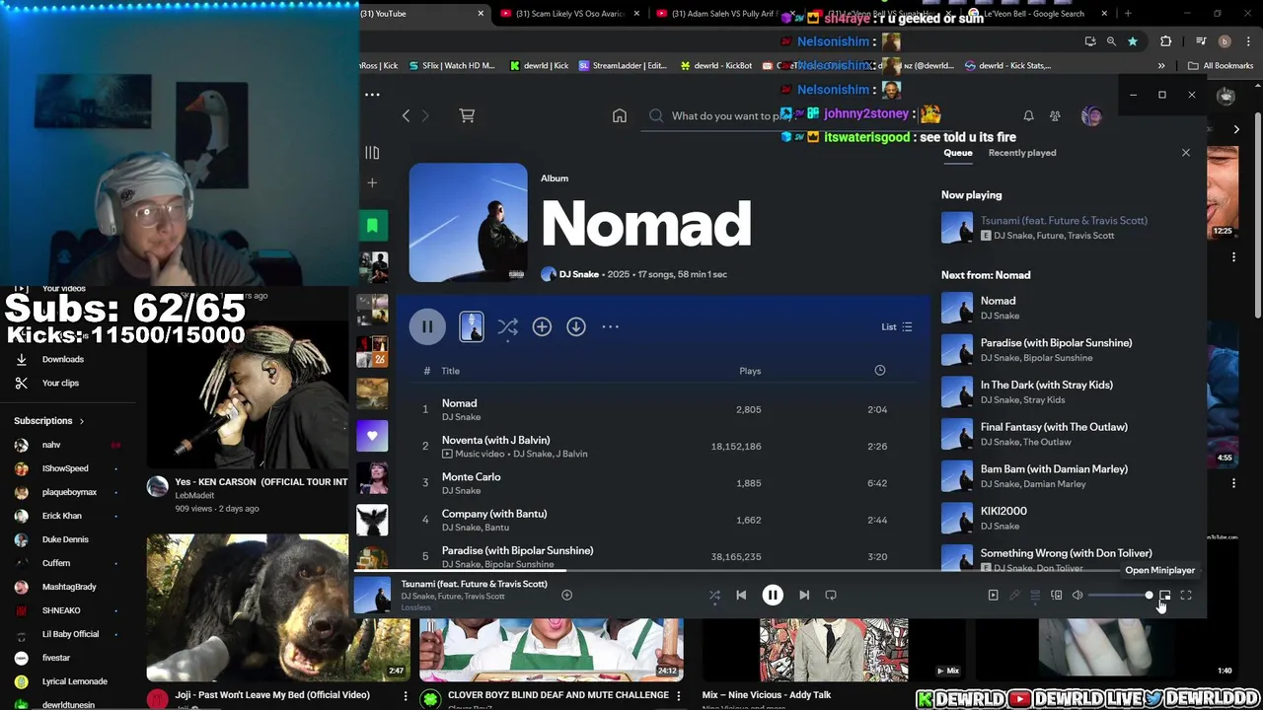The height and width of the screenshot is (710, 1263).
Task: Mute the Spotify volume
Action: tap(1077, 595)
